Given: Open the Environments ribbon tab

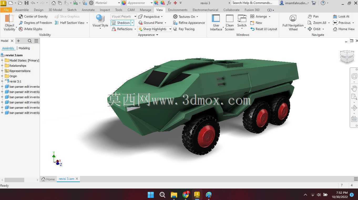Looking at the screenshot, I should (178, 10).
